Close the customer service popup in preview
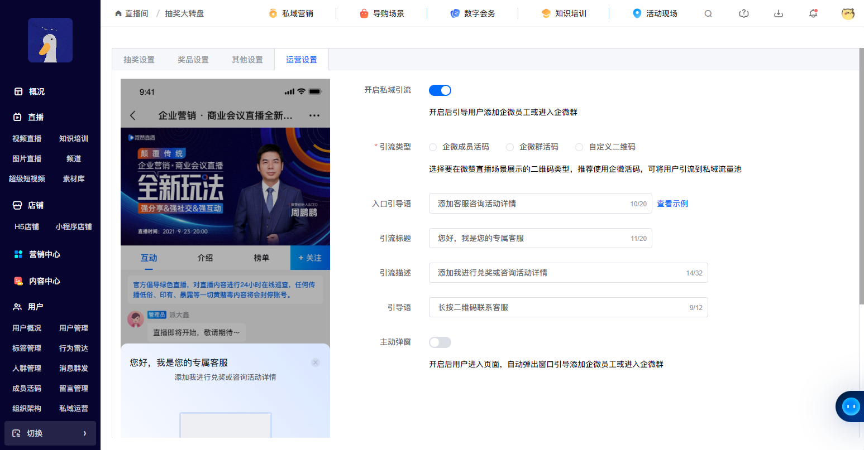Viewport: 864px width, 450px height. point(316,362)
